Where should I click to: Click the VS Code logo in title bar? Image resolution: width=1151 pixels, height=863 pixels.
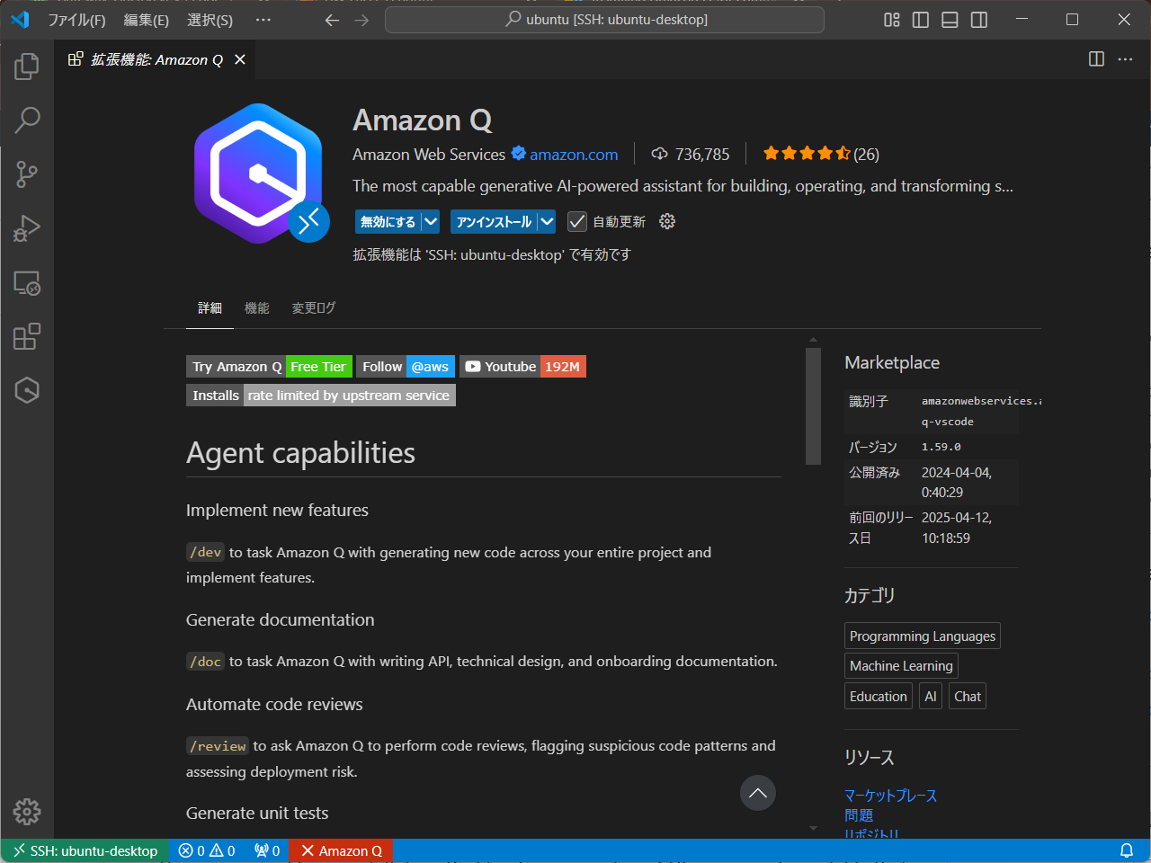click(20, 20)
